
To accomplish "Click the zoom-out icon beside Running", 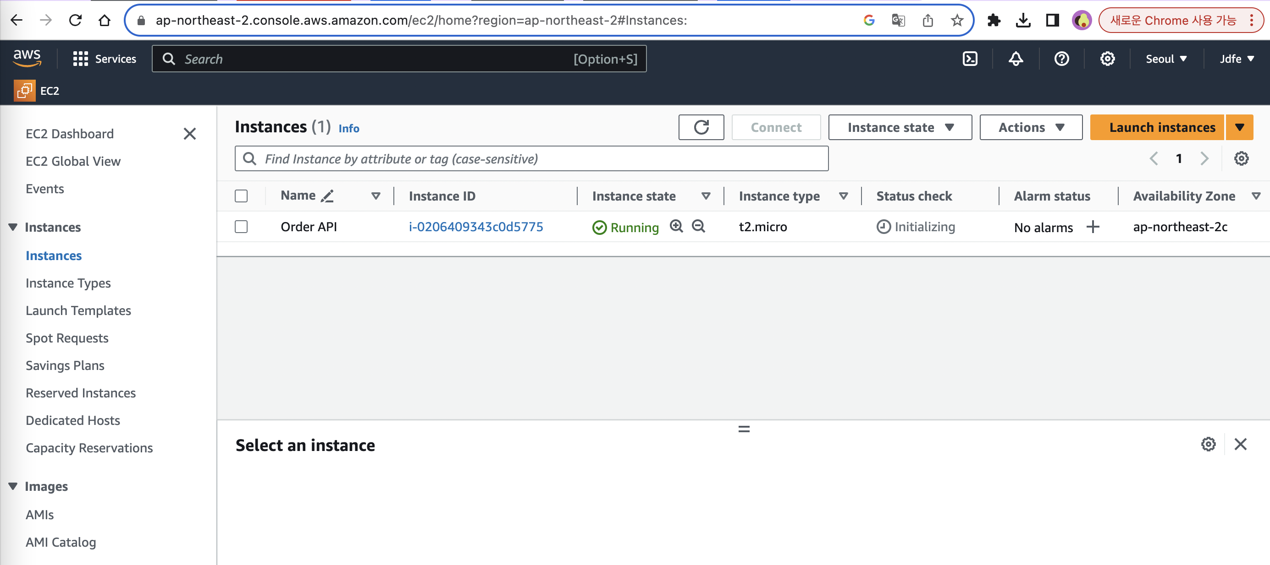I will tap(698, 226).
